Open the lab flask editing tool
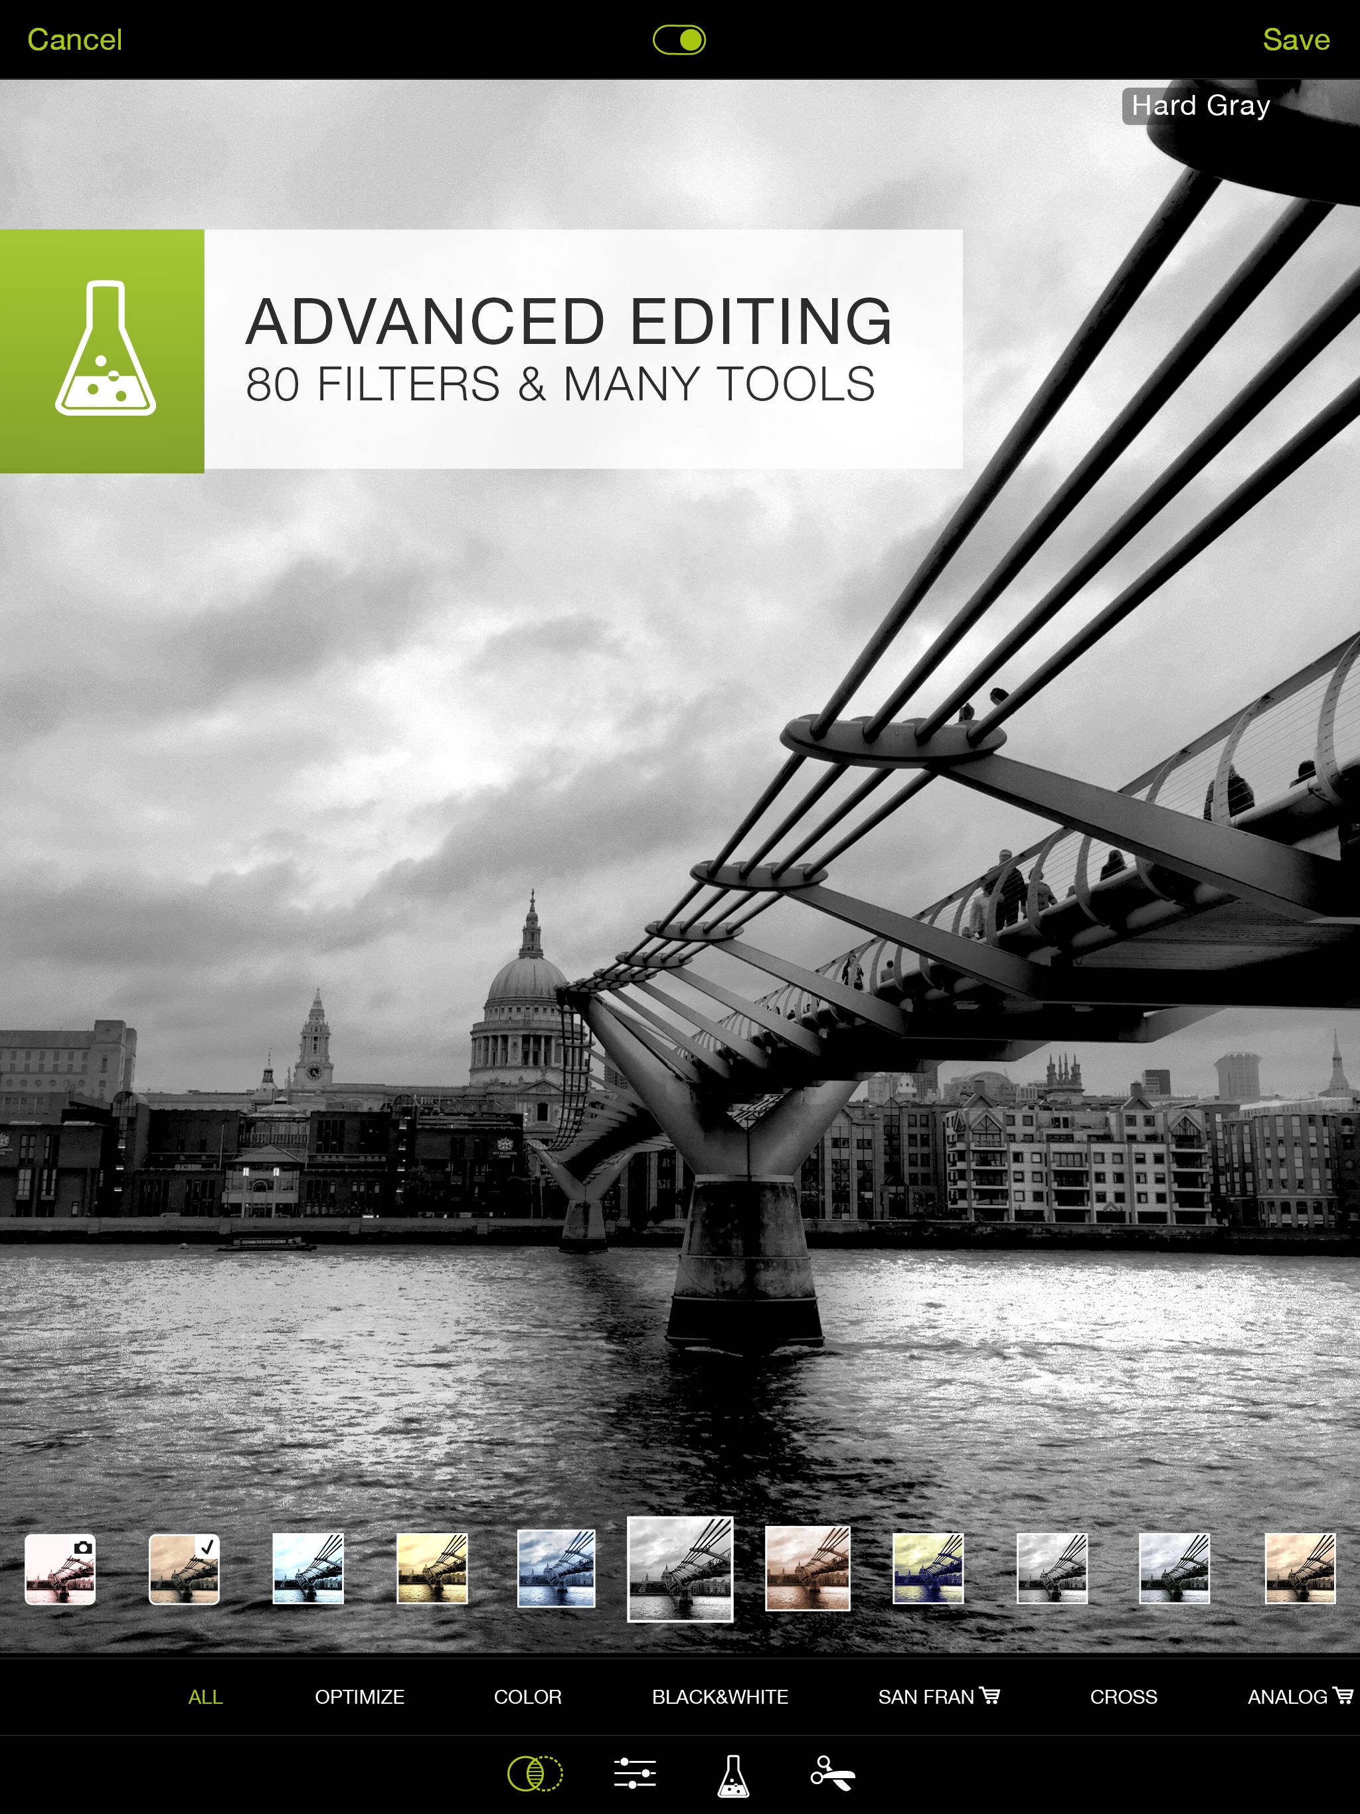 click(732, 1775)
